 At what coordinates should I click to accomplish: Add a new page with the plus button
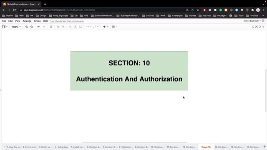tap(264, 147)
